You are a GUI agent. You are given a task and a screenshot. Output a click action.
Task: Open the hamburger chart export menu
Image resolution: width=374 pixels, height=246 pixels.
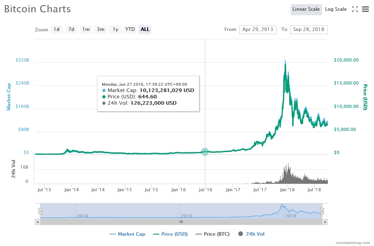(x=365, y=9)
